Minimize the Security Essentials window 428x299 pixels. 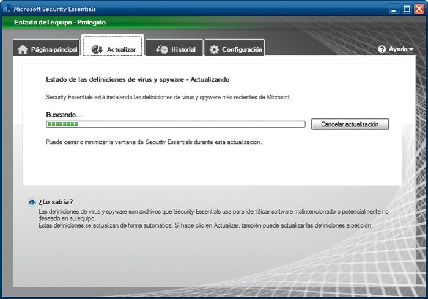tap(393, 9)
